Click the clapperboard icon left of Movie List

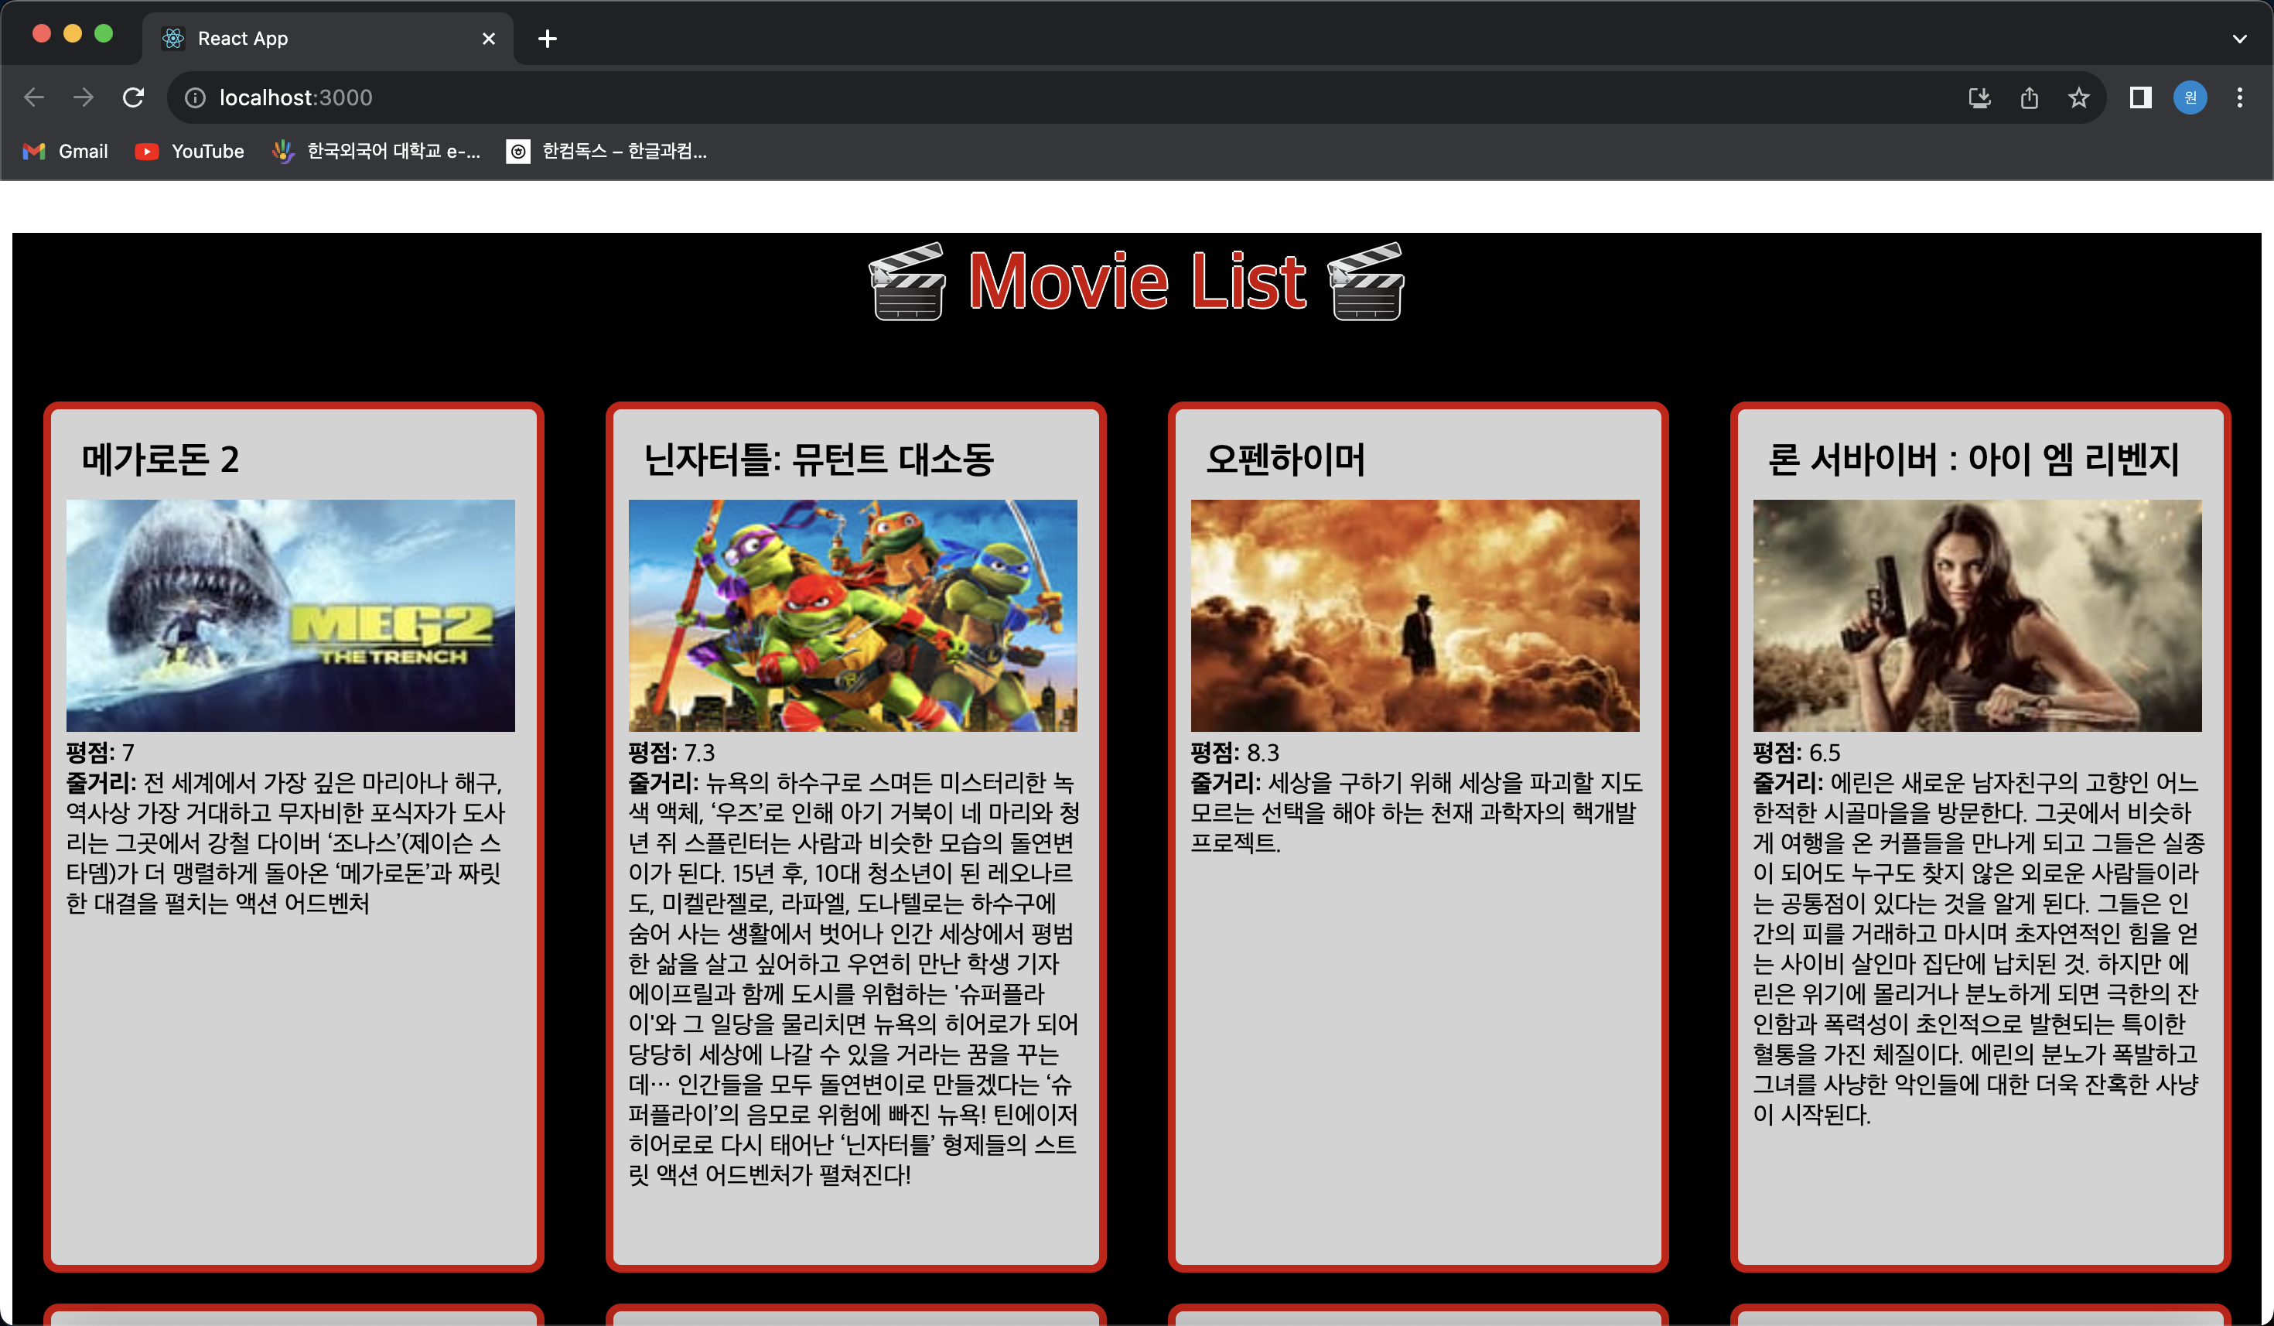pyautogui.click(x=907, y=282)
